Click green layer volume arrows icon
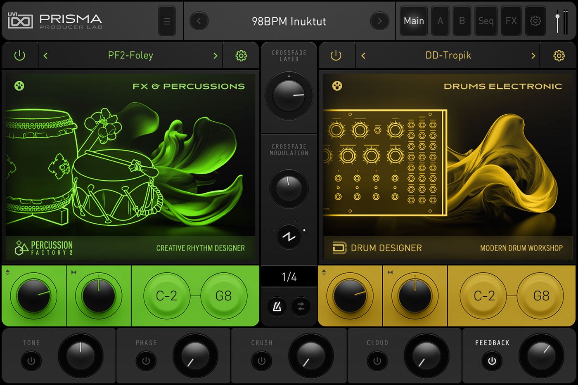 [7, 272]
